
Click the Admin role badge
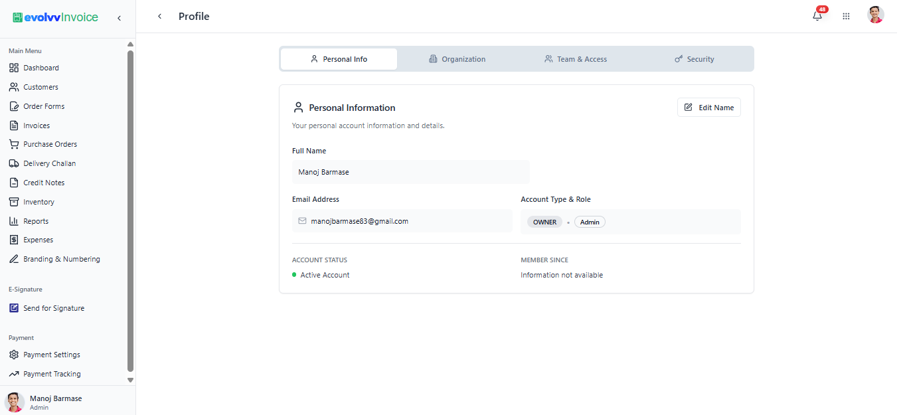(x=590, y=222)
